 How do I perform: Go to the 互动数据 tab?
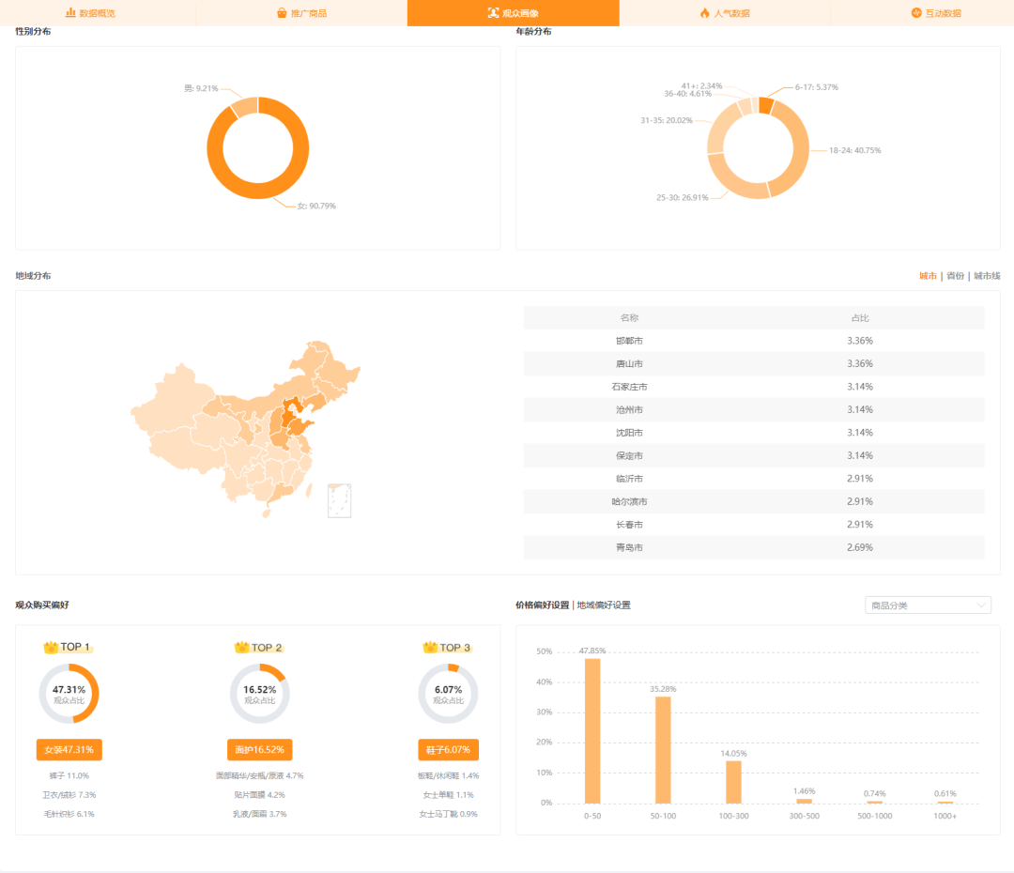coord(936,13)
